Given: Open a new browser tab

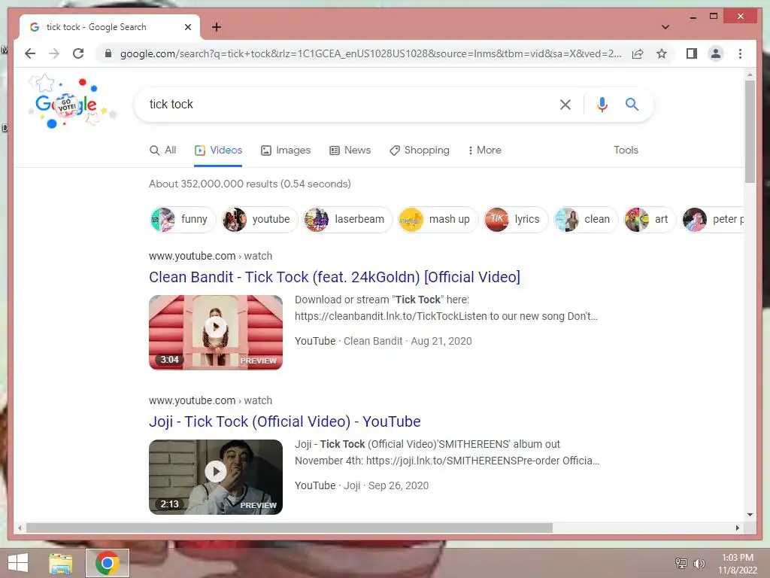Looking at the screenshot, I should pyautogui.click(x=217, y=27).
